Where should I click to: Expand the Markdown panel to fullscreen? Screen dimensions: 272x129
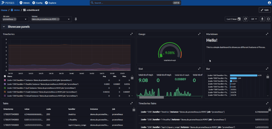[267, 34]
